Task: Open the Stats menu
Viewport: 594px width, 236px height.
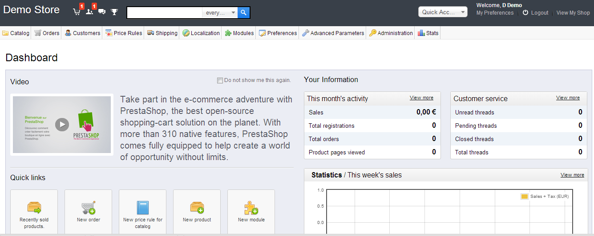Action: [x=428, y=33]
